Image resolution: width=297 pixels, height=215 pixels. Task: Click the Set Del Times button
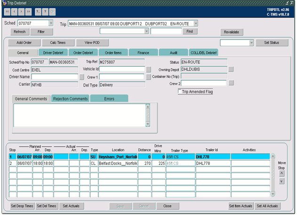point(47,206)
